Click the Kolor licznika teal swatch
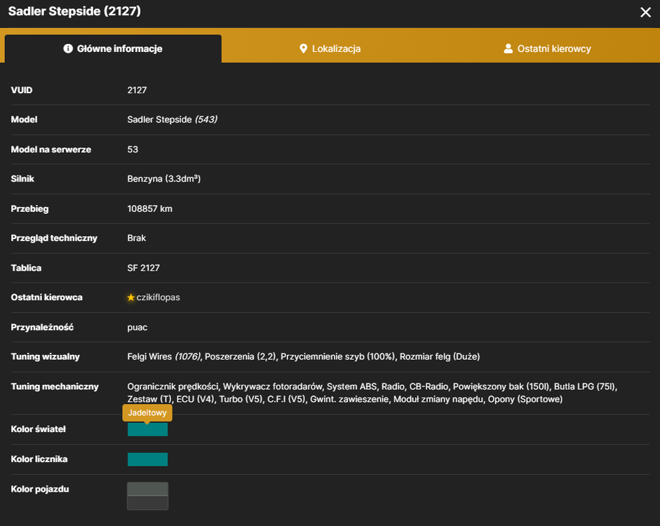 pyautogui.click(x=147, y=459)
